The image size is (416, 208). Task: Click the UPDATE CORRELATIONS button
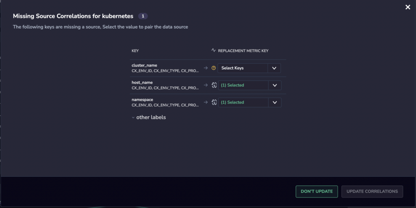coord(372,192)
